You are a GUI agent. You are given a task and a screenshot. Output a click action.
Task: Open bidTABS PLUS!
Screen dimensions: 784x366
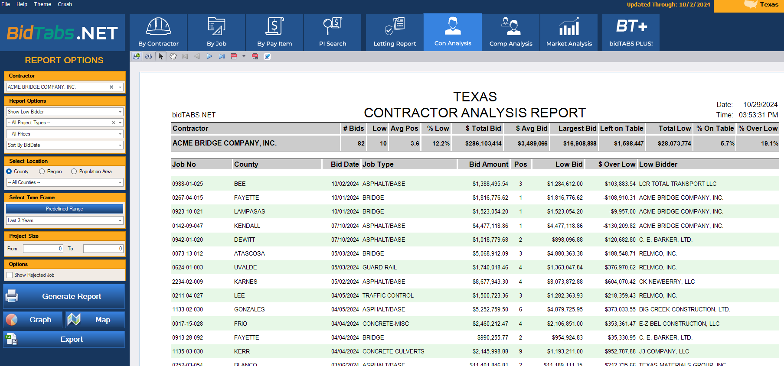coord(631,32)
